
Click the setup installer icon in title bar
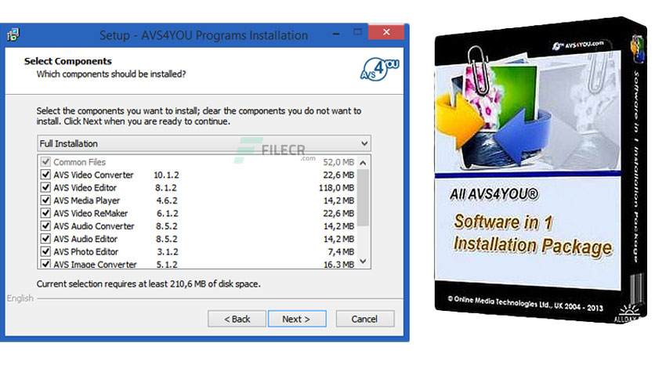point(13,35)
